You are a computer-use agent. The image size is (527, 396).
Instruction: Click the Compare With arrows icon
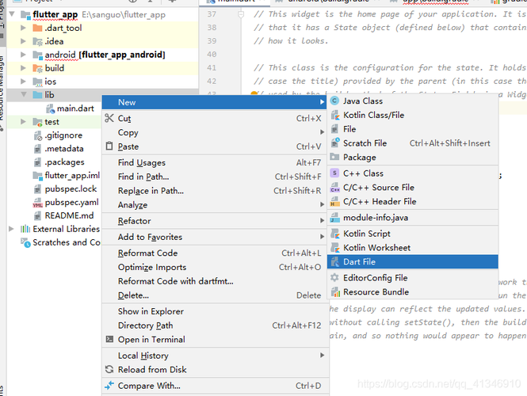[109, 385]
